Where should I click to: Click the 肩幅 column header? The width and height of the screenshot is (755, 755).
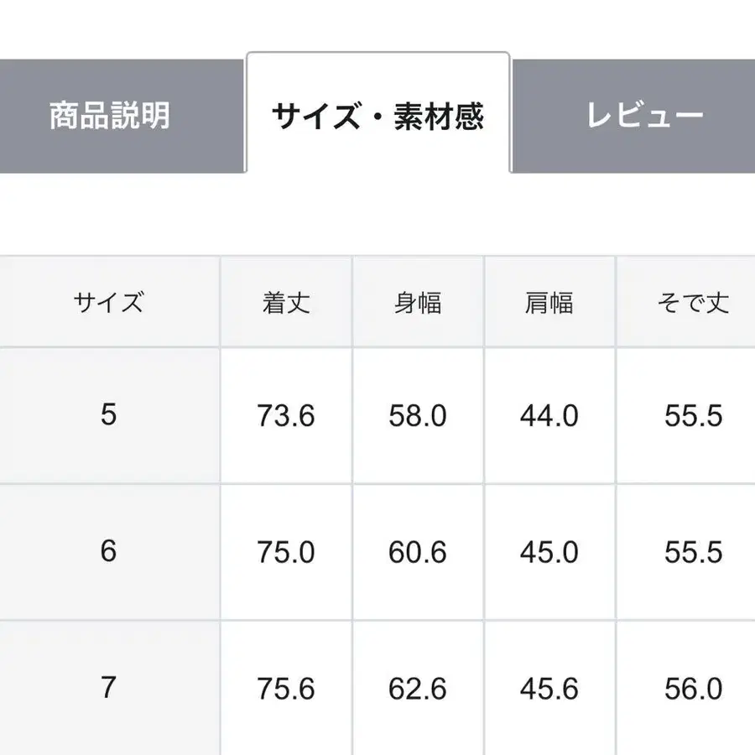550,302
